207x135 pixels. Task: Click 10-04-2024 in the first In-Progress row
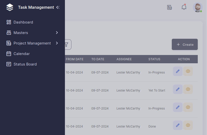tap(74, 72)
